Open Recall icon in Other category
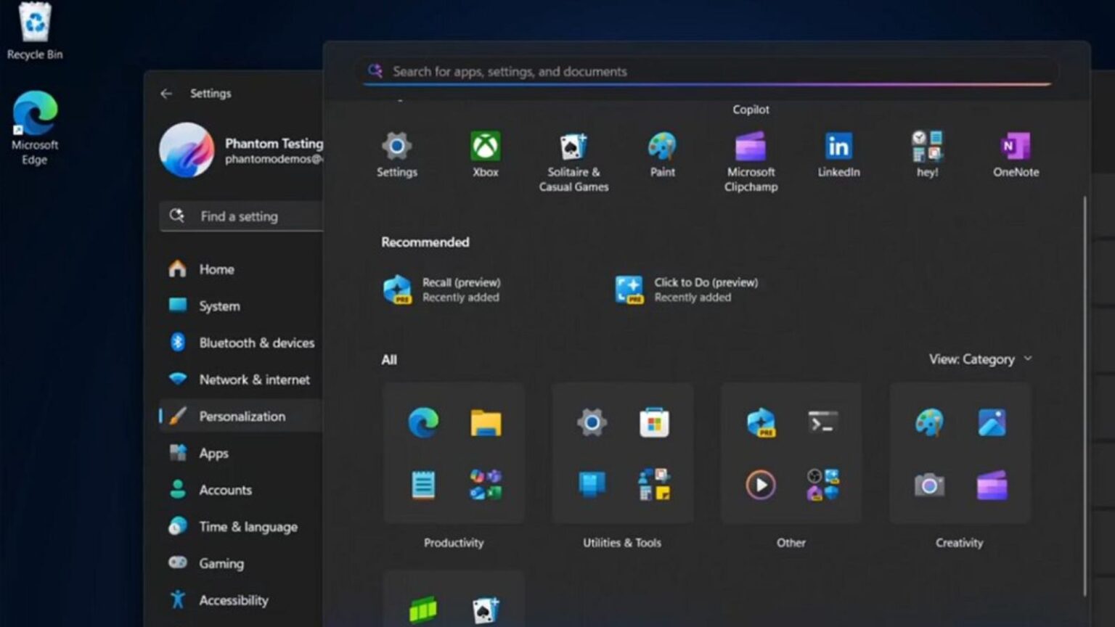This screenshot has height=627, width=1115. click(761, 422)
